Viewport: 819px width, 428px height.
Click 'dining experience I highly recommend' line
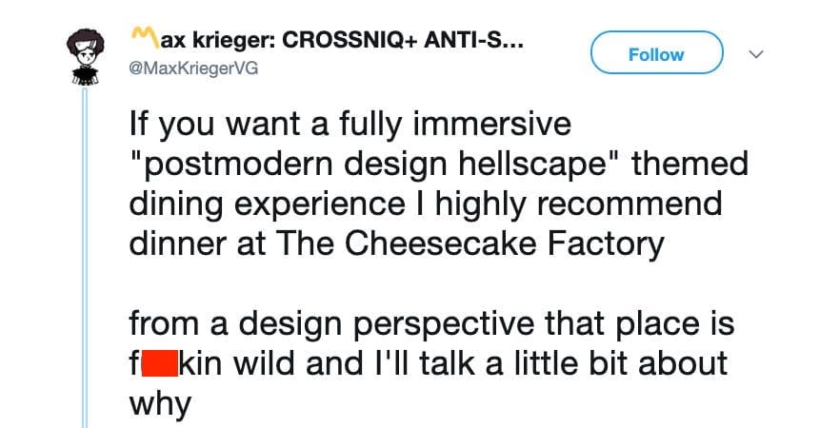tap(426, 203)
